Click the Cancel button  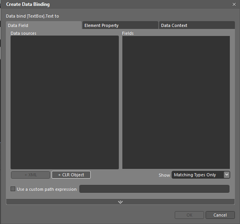[x=220, y=215]
